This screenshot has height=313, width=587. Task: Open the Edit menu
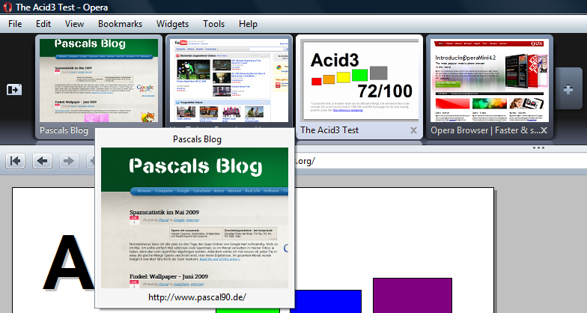43,24
